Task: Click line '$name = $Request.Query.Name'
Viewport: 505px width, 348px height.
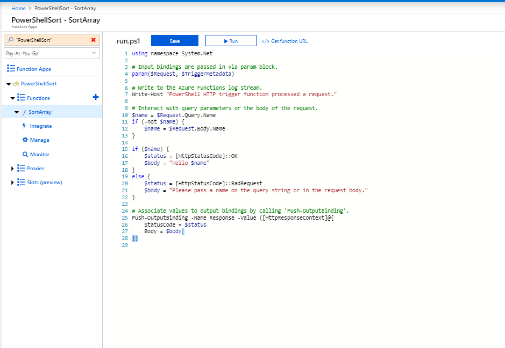Action: coord(174,115)
